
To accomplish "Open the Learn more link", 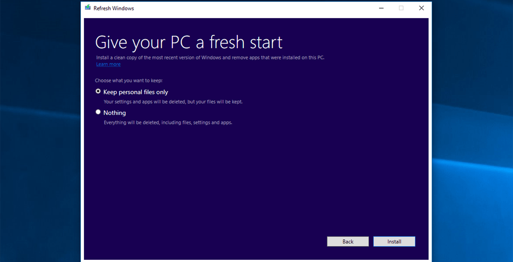I will pos(108,64).
